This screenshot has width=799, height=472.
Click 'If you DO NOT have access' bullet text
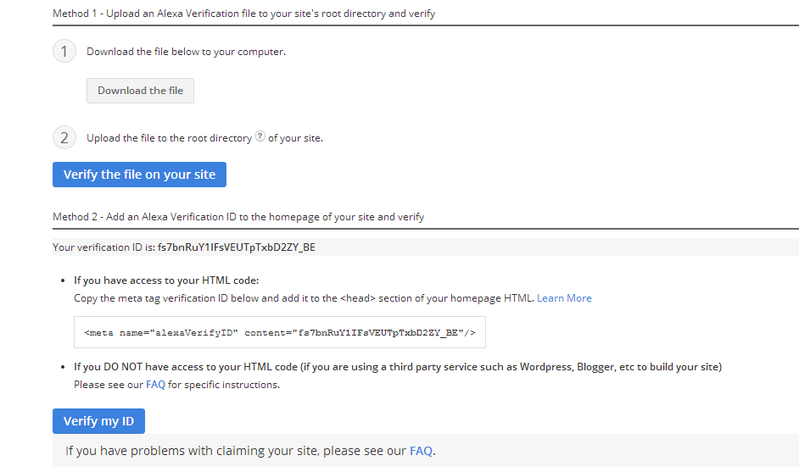tap(398, 367)
